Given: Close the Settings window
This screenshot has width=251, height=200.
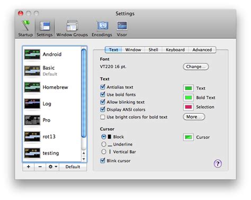Looking at the screenshot, I should (x=21, y=13).
